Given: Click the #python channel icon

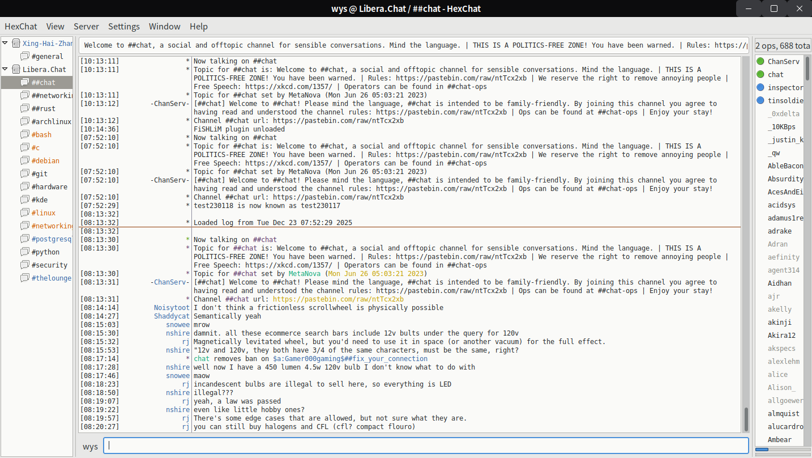Looking at the screenshot, I should (x=25, y=252).
